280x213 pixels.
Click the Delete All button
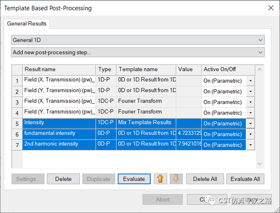[205, 179]
